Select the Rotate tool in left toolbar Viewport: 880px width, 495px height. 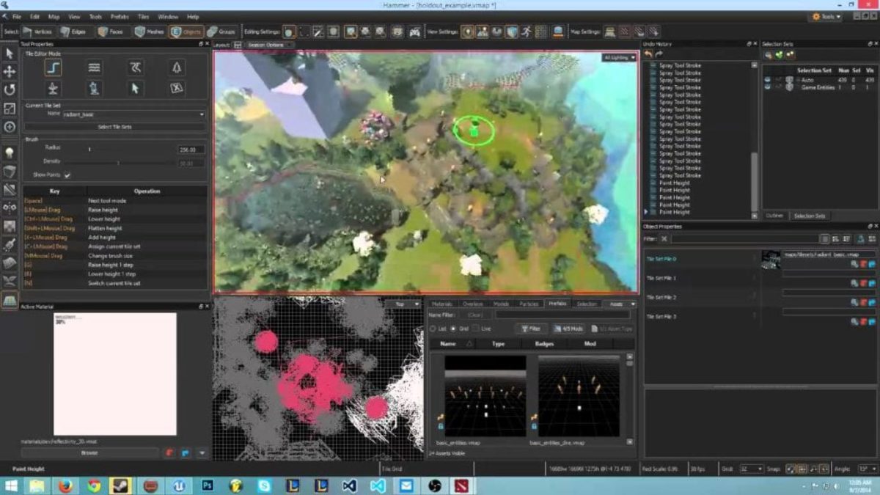[10, 89]
